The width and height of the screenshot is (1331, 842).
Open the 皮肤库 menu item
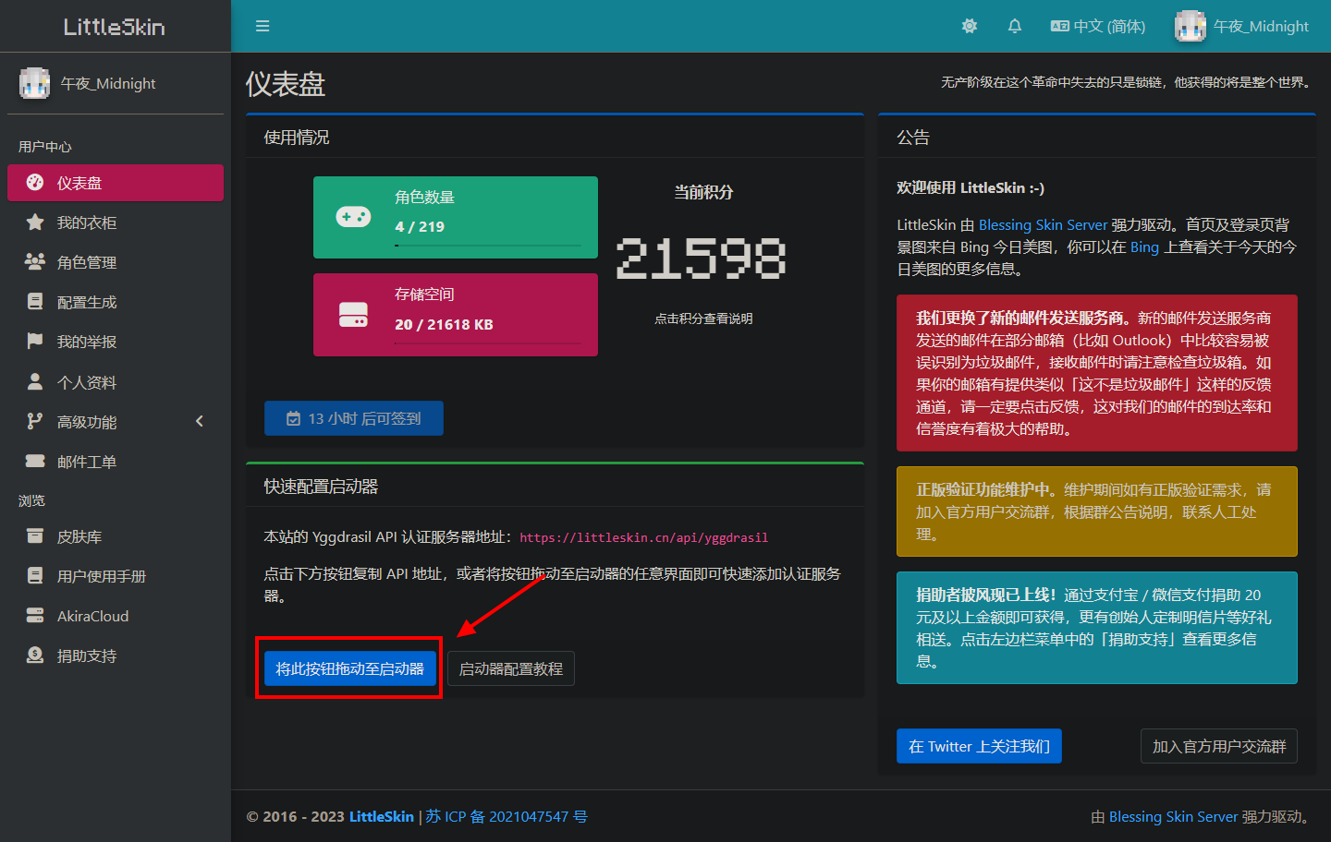point(116,536)
